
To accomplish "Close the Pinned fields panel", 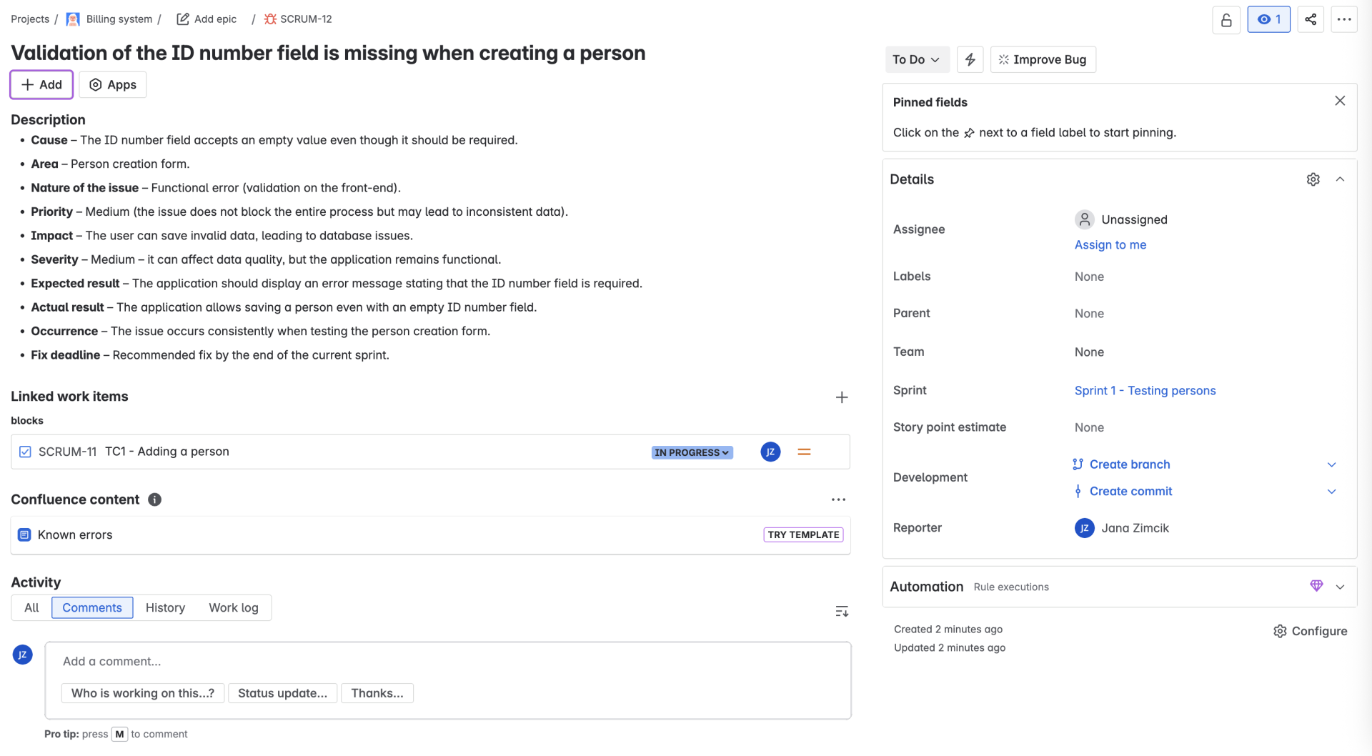I will [x=1339, y=101].
